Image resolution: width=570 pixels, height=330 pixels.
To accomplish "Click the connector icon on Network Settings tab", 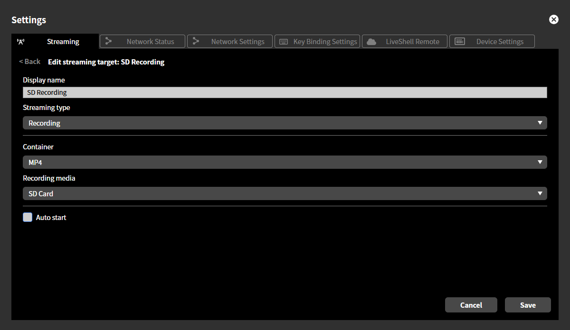I will 197,41.
